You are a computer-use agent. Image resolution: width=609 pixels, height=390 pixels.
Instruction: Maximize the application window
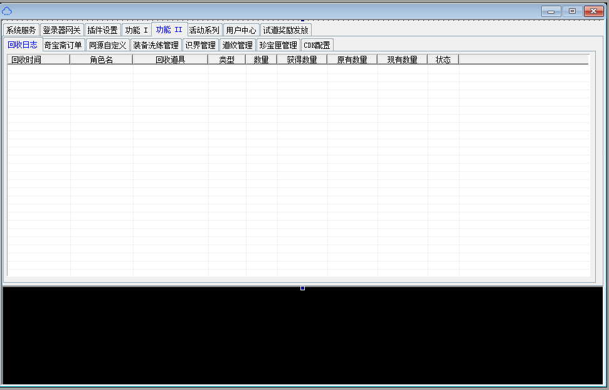[x=571, y=11]
